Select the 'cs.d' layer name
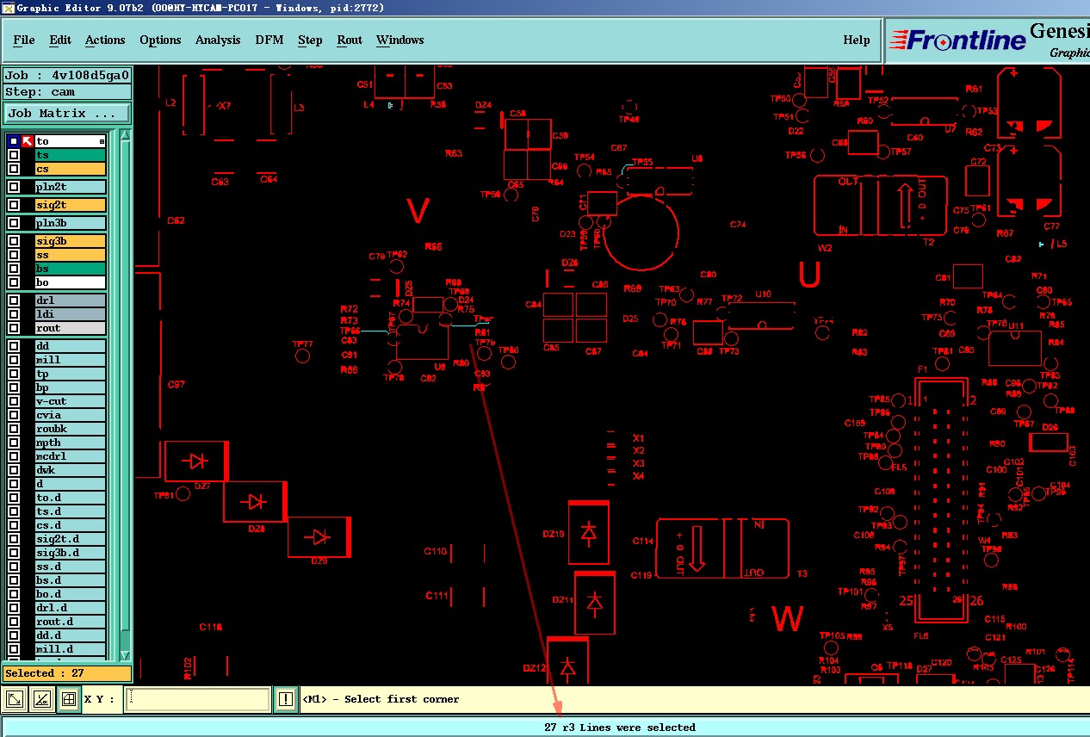Image resolution: width=1090 pixels, height=737 pixels. [70, 525]
